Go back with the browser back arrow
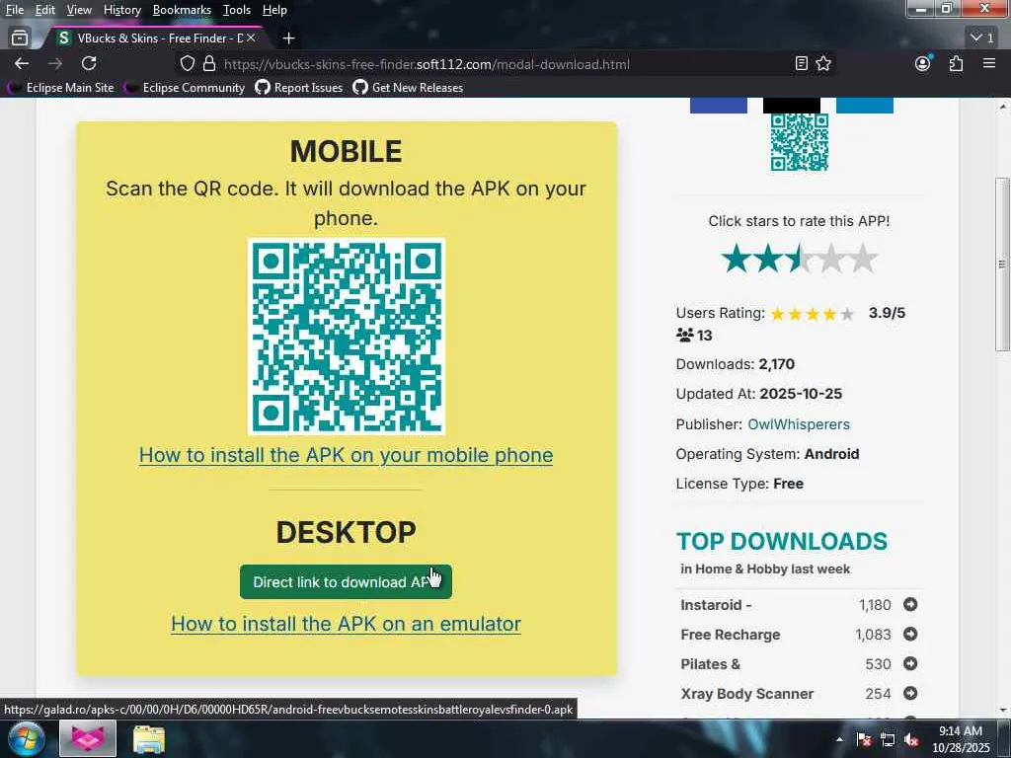Image resolution: width=1011 pixels, height=758 pixels. 22,63
